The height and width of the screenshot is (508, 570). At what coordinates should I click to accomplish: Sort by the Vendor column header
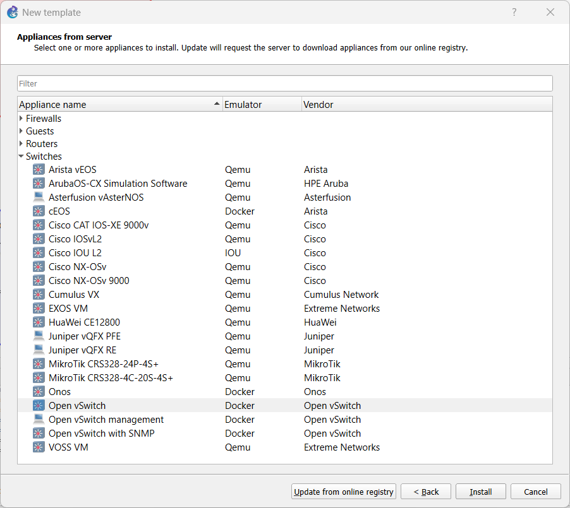pos(427,105)
